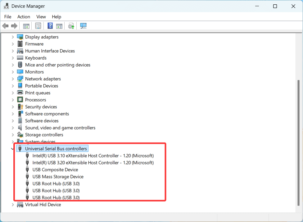Click the Back navigation arrow icon
This screenshot has height=222, width=303.
point(5,25)
